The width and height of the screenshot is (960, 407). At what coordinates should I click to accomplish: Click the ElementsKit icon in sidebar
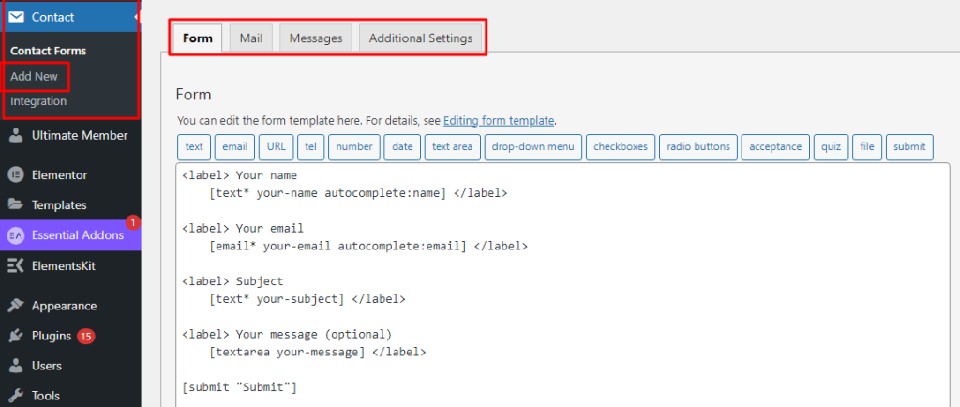pyautogui.click(x=16, y=265)
